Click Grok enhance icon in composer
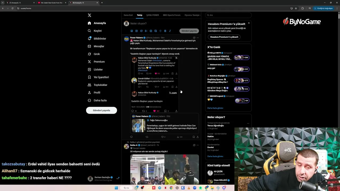This screenshot has width=340, height=191. (141, 31)
